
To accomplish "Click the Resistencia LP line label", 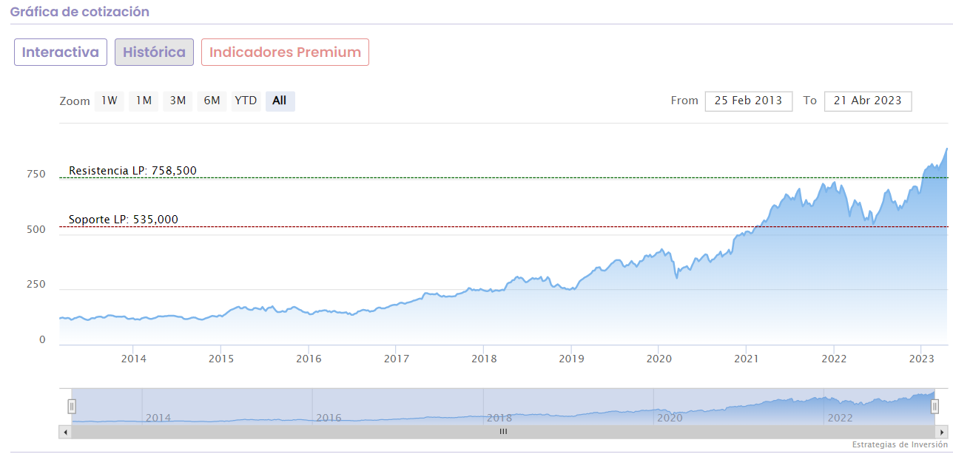I will pos(133,171).
